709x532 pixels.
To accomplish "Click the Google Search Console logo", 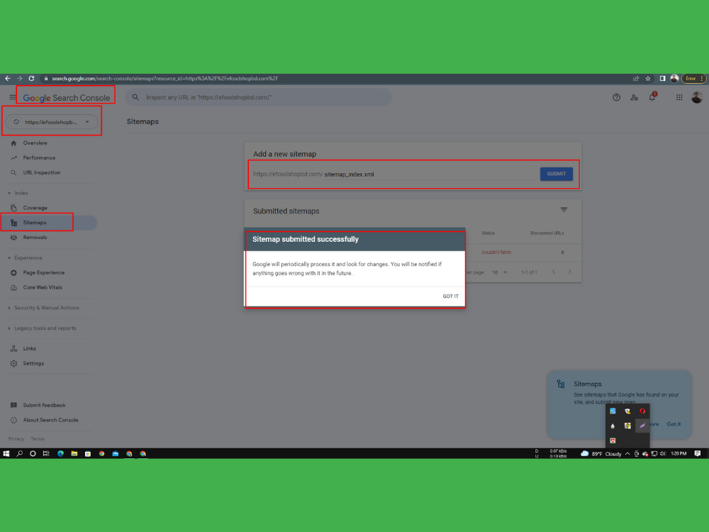I will [x=67, y=98].
